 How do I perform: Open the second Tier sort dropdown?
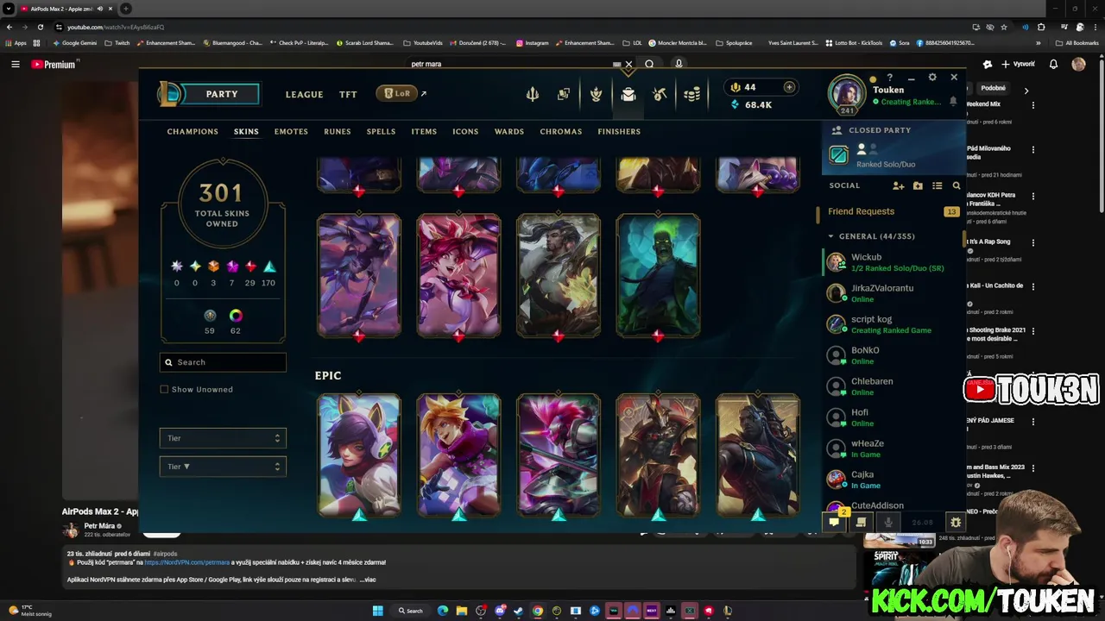223,467
